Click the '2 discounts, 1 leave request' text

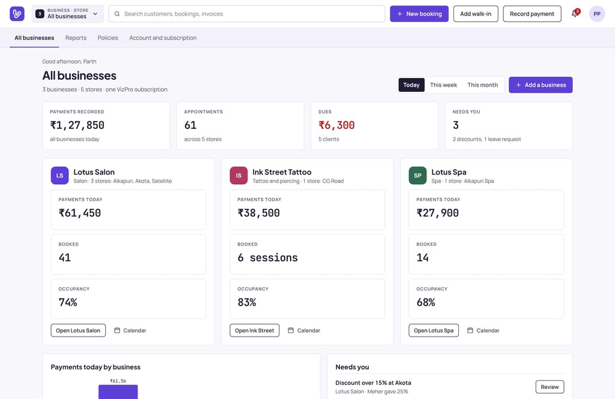(486, 139)
